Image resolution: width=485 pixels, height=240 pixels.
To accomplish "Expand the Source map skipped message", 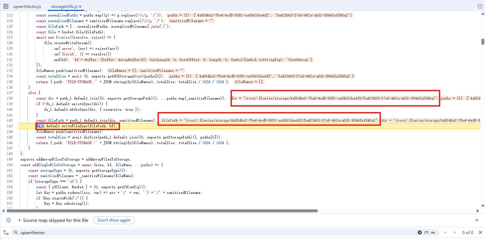I will (x=20, y=220).
